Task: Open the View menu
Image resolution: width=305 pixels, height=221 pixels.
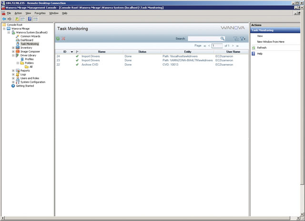Action: [28, 13]
